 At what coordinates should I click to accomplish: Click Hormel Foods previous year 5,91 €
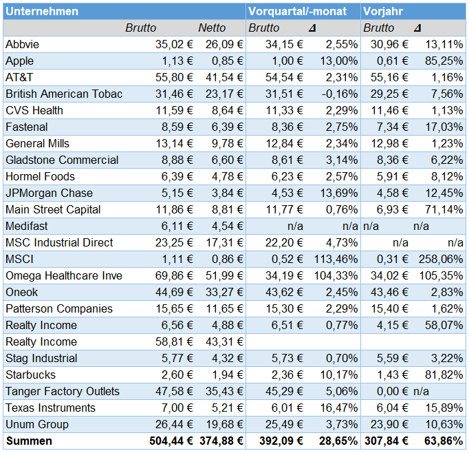[393, 176]
